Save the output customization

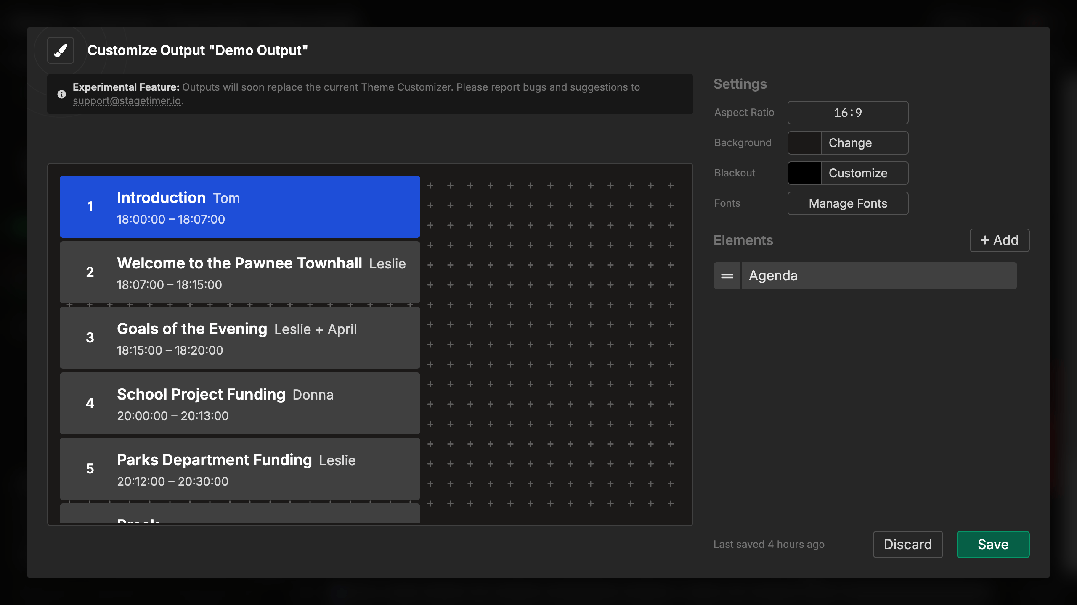tap(993, 544)
